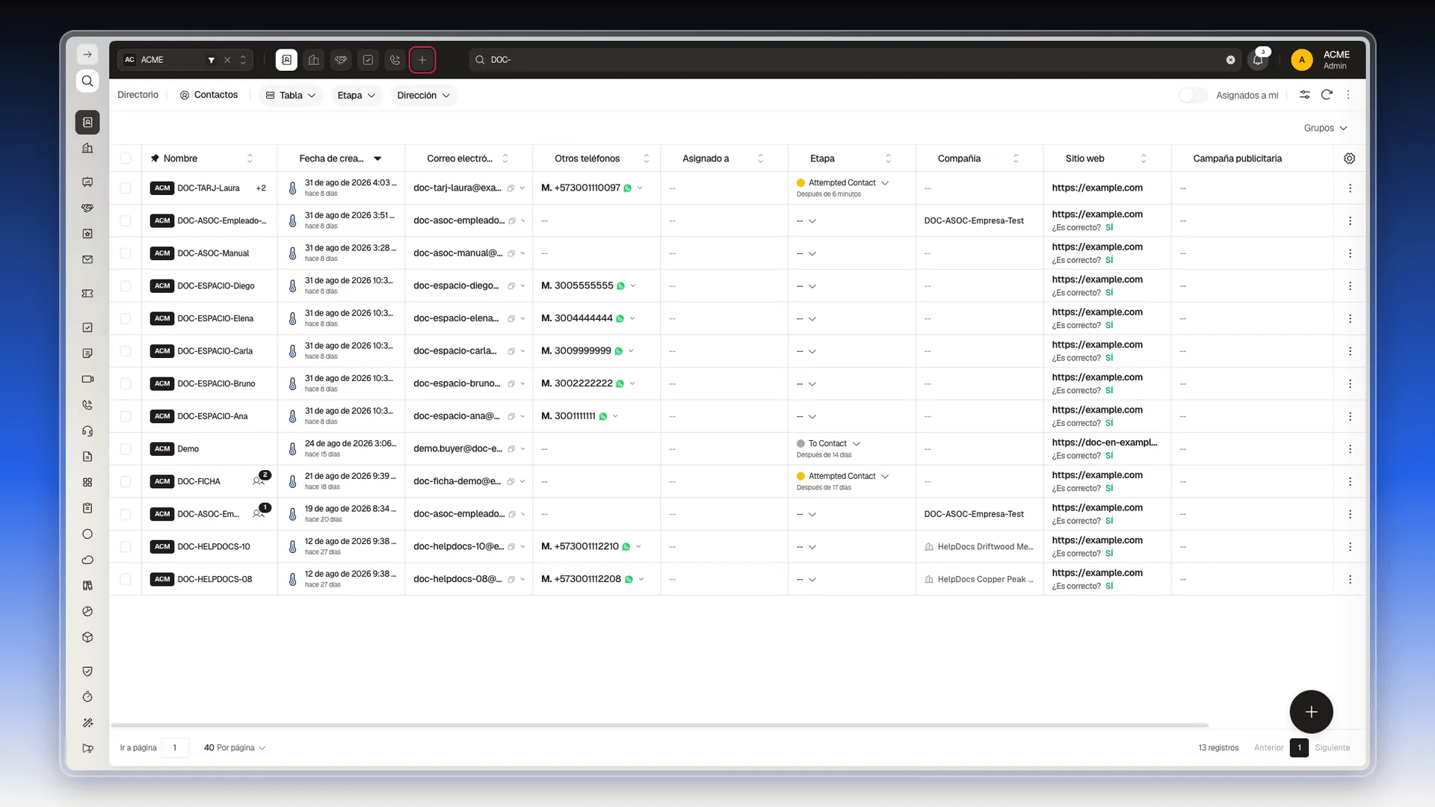Copy email of DOC-ESPACIO-Diego row
This screenshot has width=1435, height=807.
click(511, 286)
